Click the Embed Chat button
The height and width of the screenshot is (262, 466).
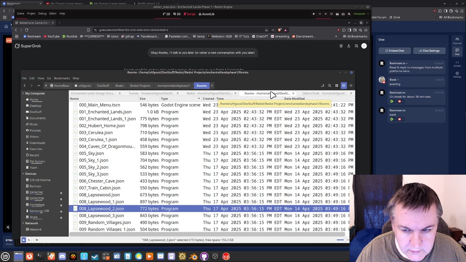[x=395, y=51]
